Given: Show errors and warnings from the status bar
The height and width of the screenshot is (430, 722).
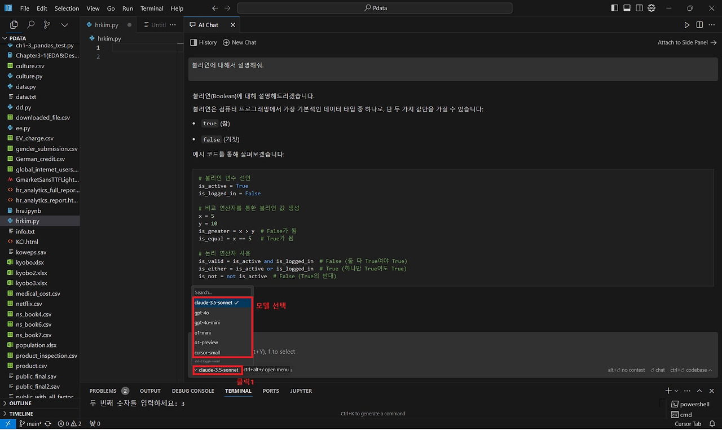Looking at the screenshot, I should [70, 424].
